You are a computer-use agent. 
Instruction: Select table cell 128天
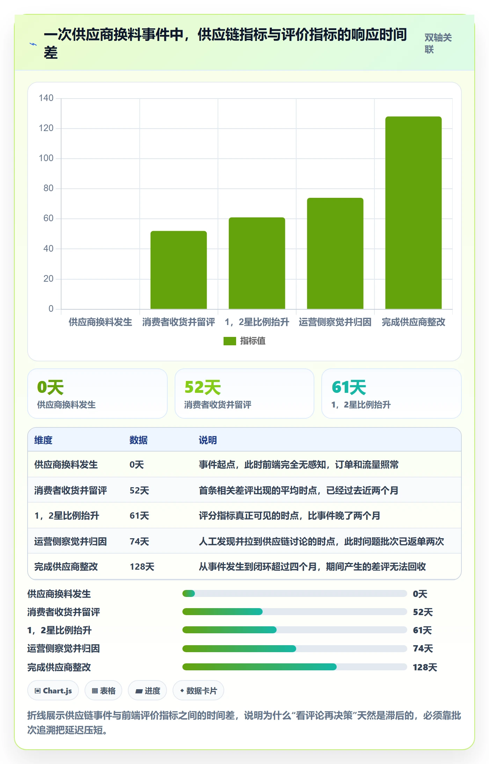[142, 567]
